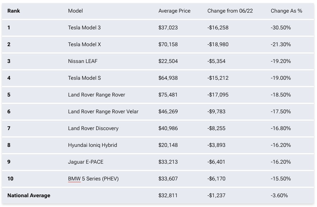Click the Nissan LEAF model cell
The height and width of the screenshot is (207, 317).
pyautogui.click(x=83, y=61)
